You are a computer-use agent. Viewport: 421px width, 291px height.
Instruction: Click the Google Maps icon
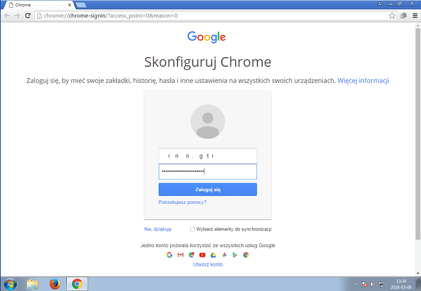[191, 255]
